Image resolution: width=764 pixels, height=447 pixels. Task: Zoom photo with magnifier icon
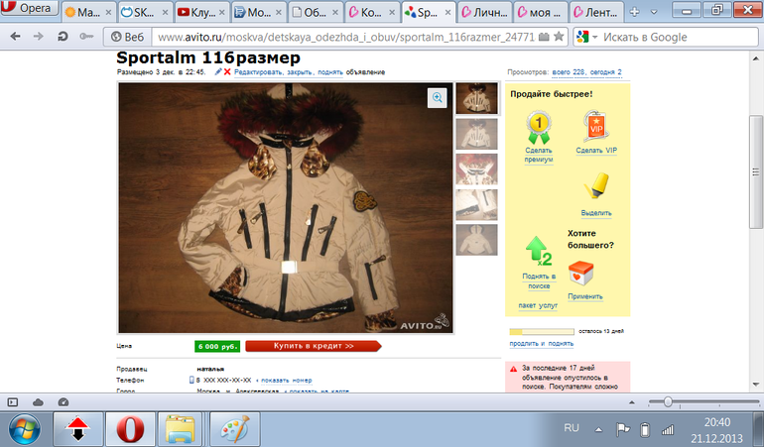(x=437, y=98)
